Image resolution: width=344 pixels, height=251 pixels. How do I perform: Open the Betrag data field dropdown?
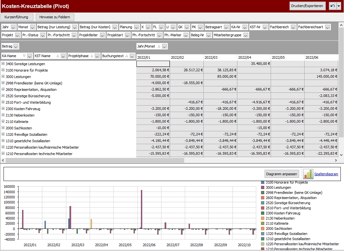(16, 47)
